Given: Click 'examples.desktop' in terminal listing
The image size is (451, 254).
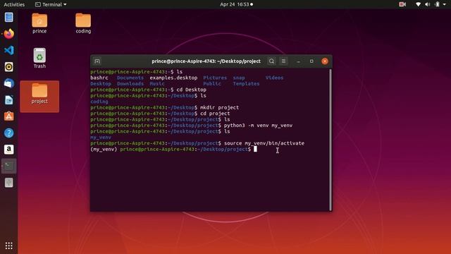Looking at the screenshot, I should pos(173,78).
